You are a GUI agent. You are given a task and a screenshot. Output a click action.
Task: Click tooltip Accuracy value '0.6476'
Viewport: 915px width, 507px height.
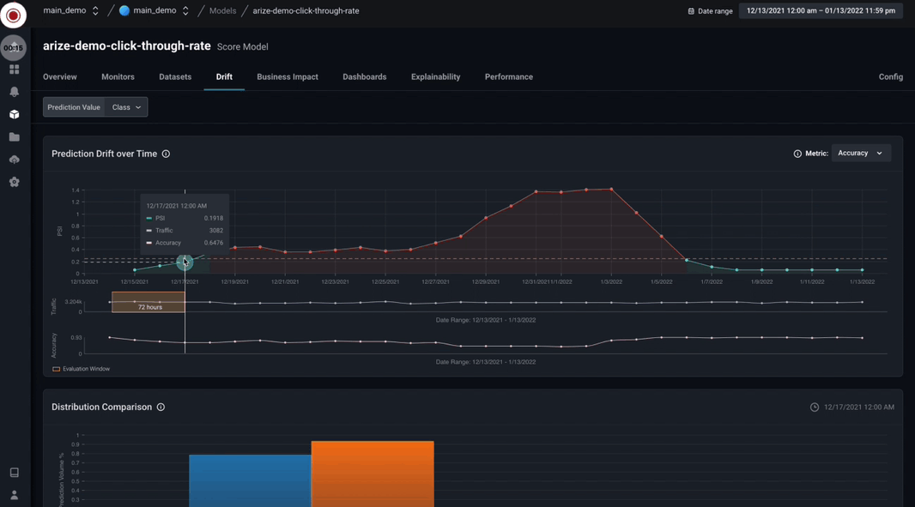(x=214, y=243)
